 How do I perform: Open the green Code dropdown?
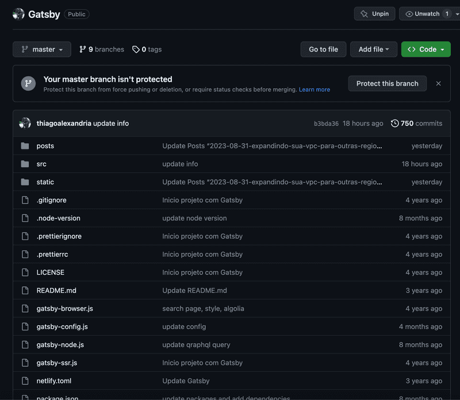[x=425, y=49]
